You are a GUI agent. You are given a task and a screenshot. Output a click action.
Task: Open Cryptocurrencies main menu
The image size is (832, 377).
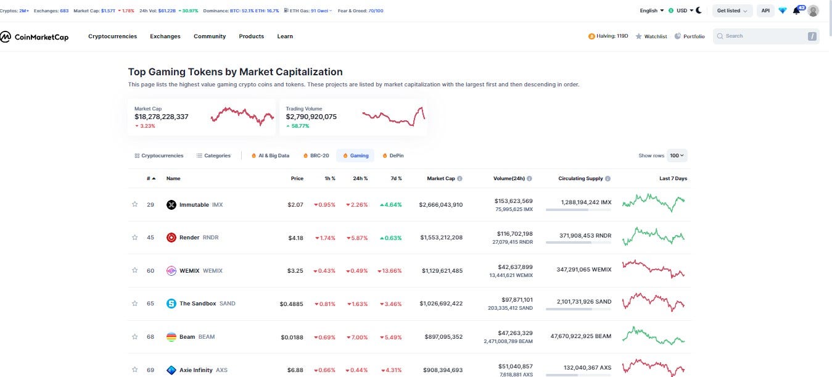(x=112, y=36)
